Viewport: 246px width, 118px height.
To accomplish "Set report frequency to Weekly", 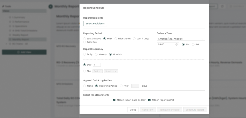I will [96, 54].
